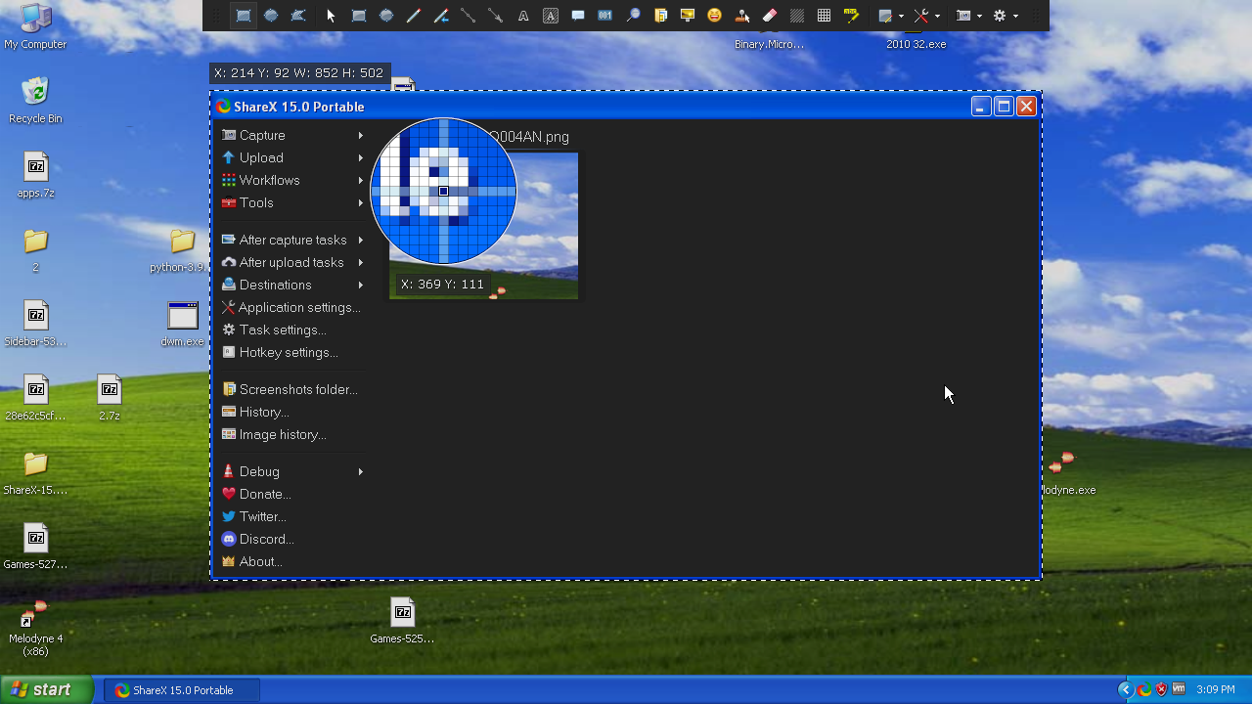Image resolution: width=1252 pixels, height=704 pixels.
Task: Select the Step number tool
Action: tap(605, 16)
